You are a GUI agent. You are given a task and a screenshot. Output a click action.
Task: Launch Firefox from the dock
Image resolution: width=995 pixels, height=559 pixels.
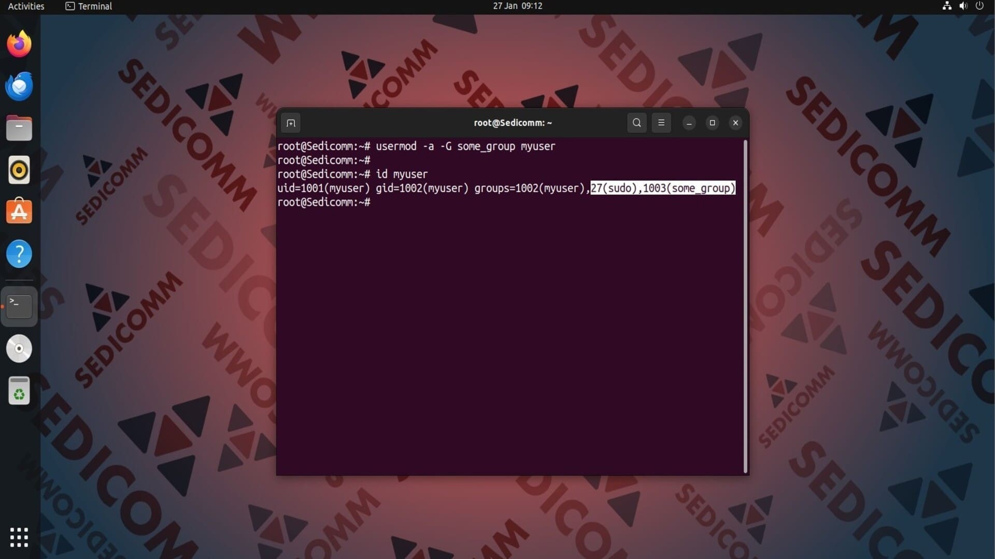click(19, 44)
